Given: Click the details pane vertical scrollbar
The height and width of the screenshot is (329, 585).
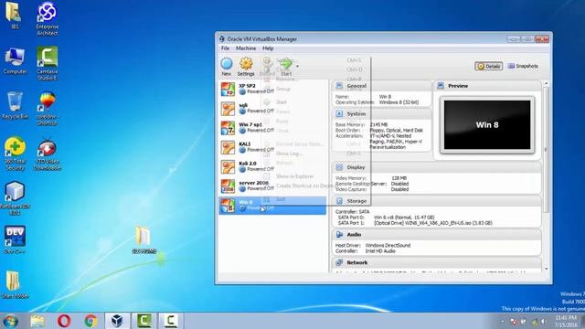Looking at the screenshot, I should [547, 149].
